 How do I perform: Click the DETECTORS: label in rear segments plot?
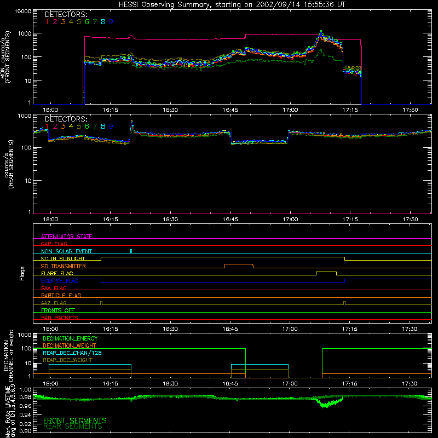pos(66,119)
